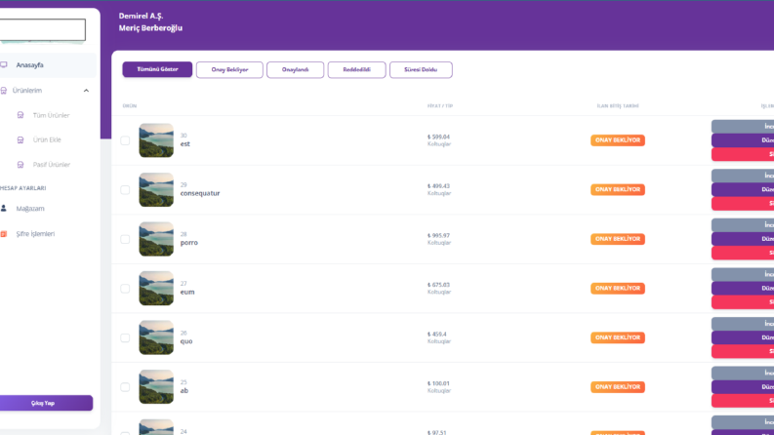Collapse the Ürünlerim section chevron
Viewport: 774px width, 435px height.
[87, 91]
